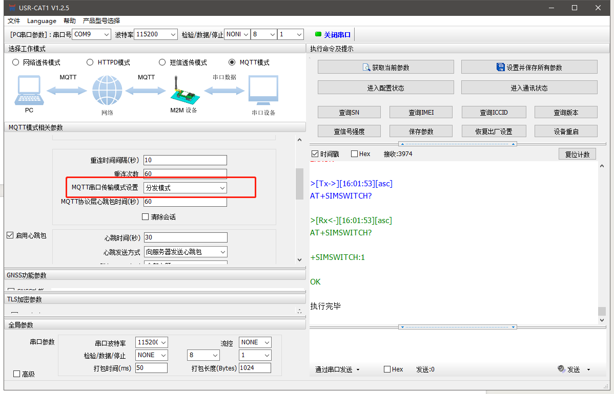Open 通过串口发送 dropdown arrow
The width and height of the screenshot is (614, 394).
[x=358, y=369]
